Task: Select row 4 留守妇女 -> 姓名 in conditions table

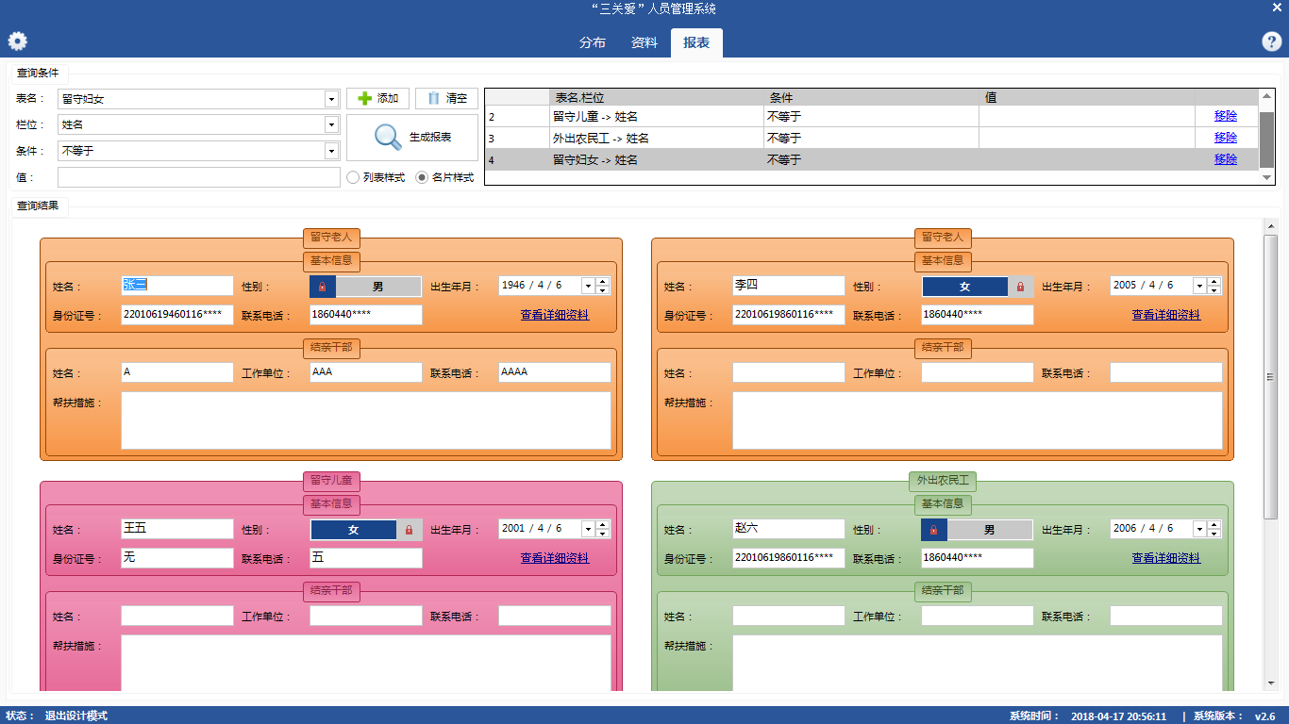Action: click(x=872, y=159)
